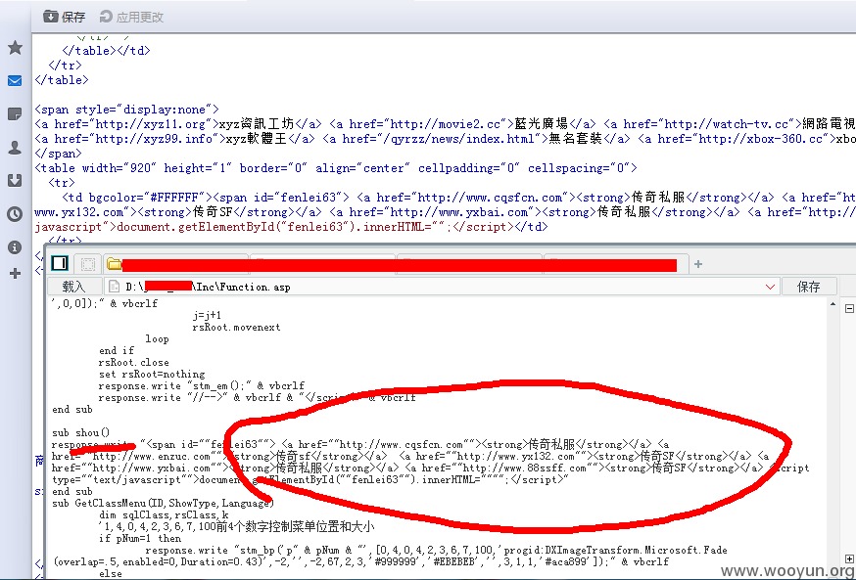
Task: Click 'dim sqlClass,rsClass,k' line
Action: click(164, 514)
